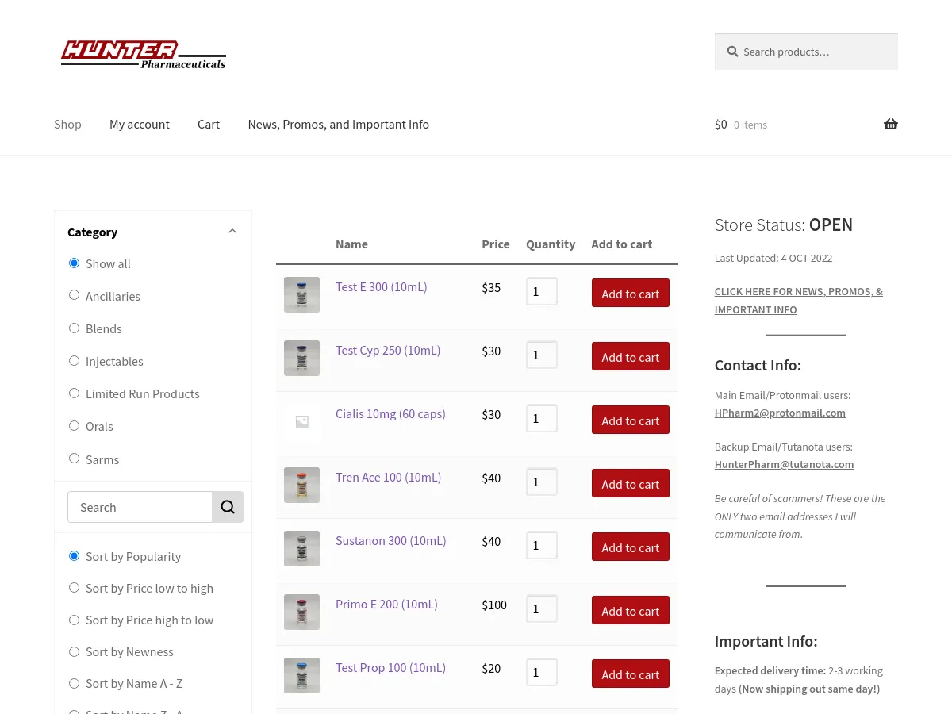The width and height of the screenshot is (952, 714).
Task: Email HPharm2@protonmail.com via its link
Action: 779,413
